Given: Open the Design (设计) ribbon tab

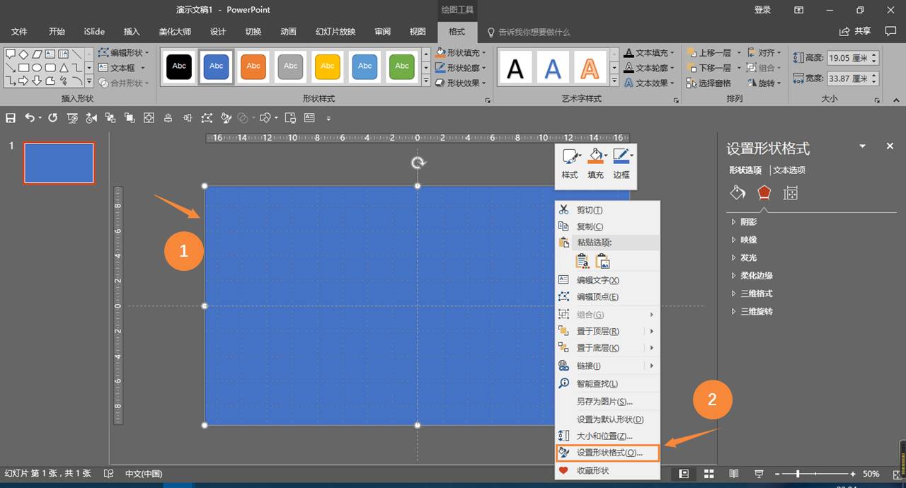Looking at the screenshot, I should coord(218,32).
